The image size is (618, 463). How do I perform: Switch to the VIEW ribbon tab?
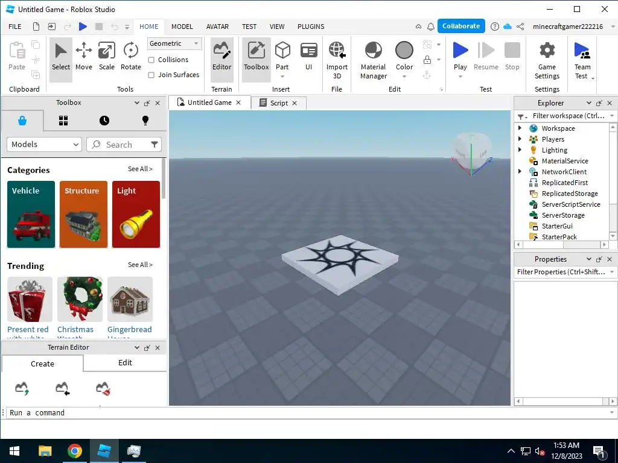pyautogui.click(x=277, y=27)
